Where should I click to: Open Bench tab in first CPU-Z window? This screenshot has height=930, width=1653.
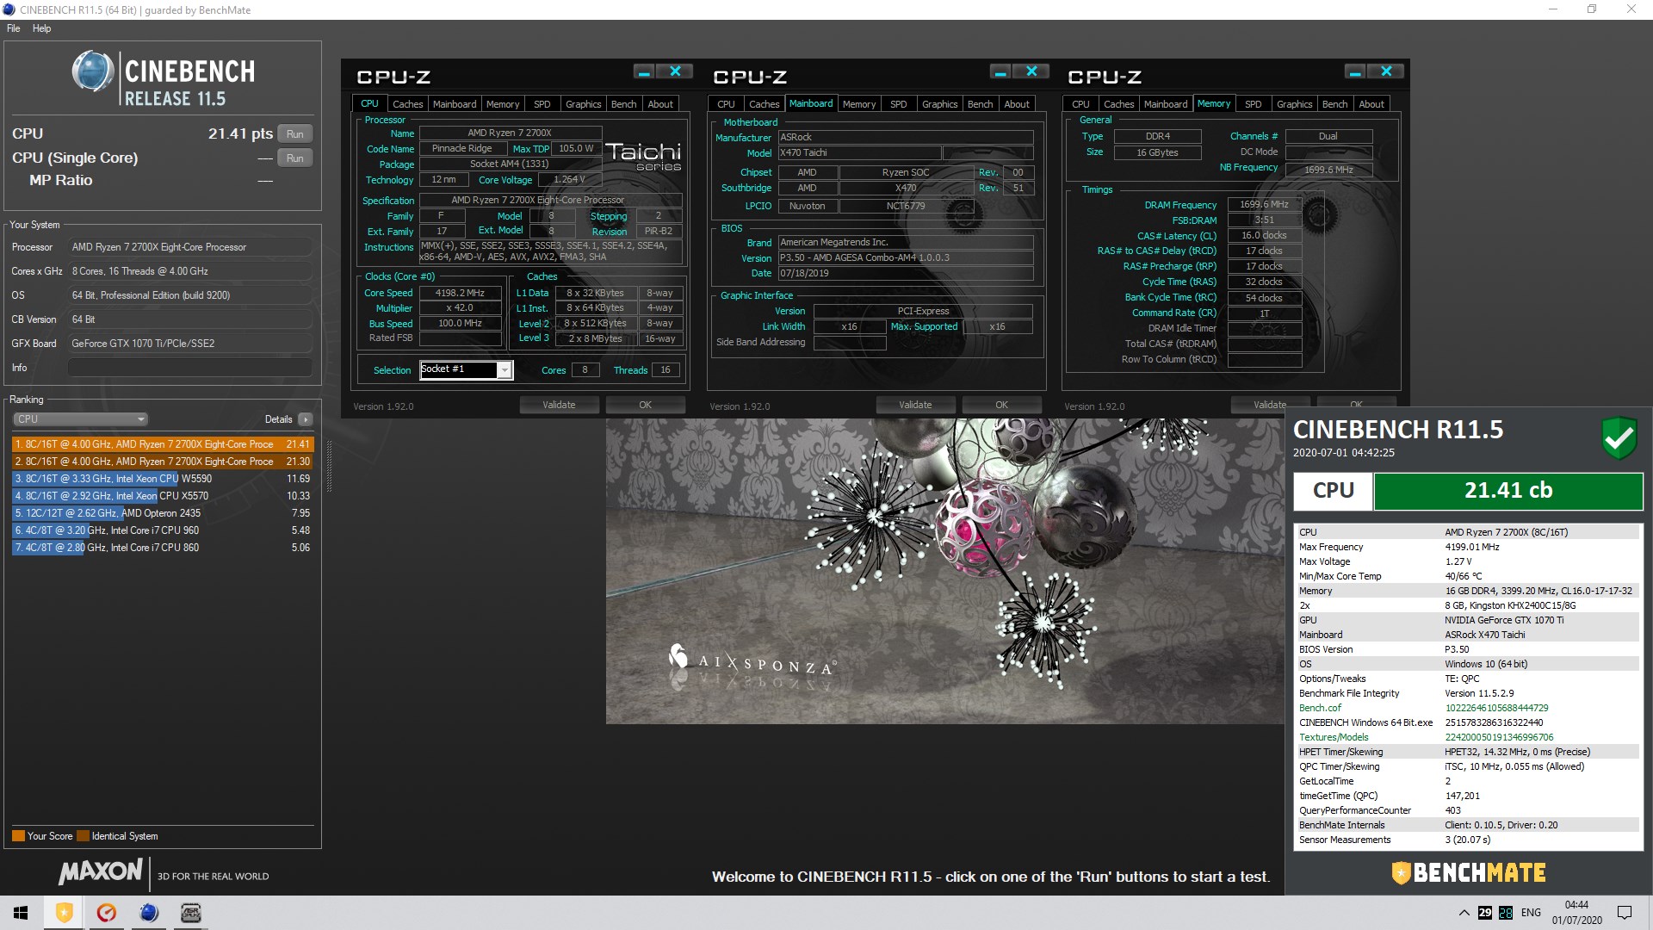click(x=623, y=104)
